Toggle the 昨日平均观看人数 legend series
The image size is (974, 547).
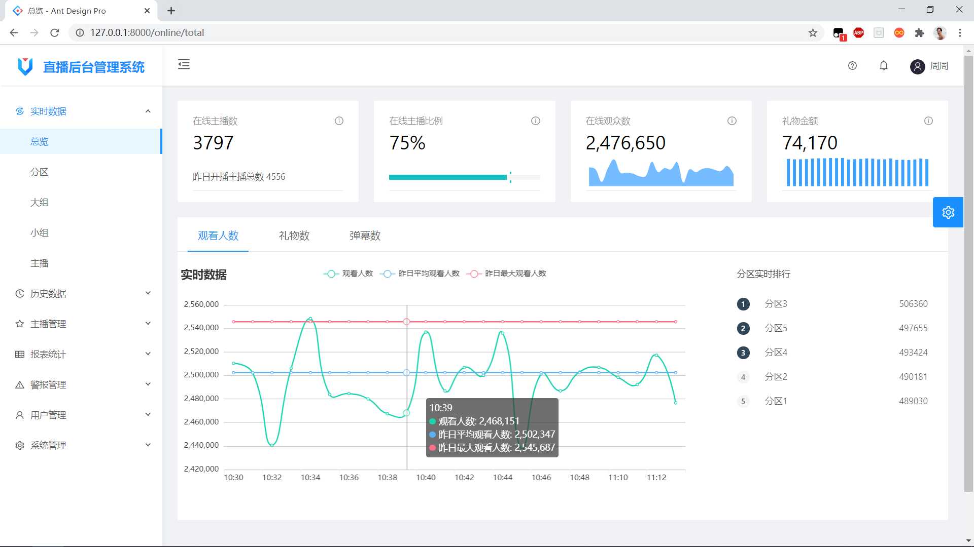[x=420, y=273]
